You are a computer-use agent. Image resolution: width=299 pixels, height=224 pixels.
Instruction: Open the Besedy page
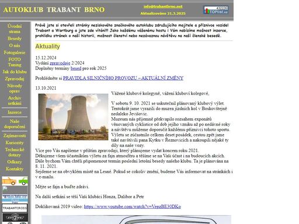pos(15,38)
